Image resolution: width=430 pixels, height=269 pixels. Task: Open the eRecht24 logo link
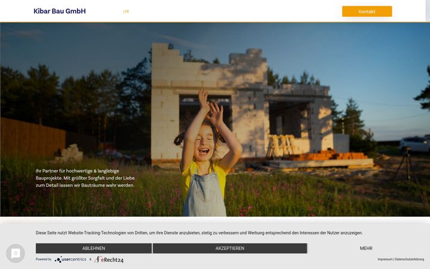pyautogui.click(x=109, y=259)
